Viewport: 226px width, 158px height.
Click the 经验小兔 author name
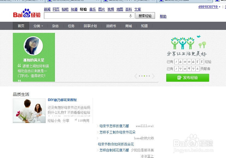point(54,121)
